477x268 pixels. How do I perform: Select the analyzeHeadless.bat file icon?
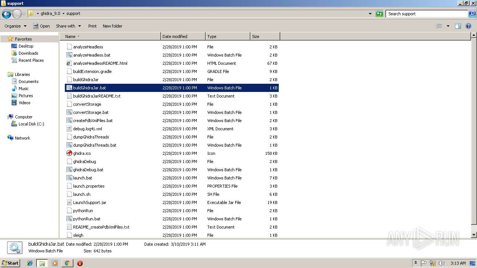(x=69, y=55)
